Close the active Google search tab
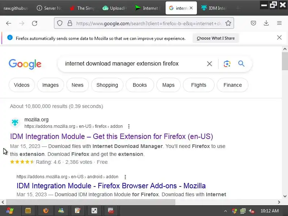The width and height of the screenshot is (288, 216). pyautogui.click(x=191, y=8)
